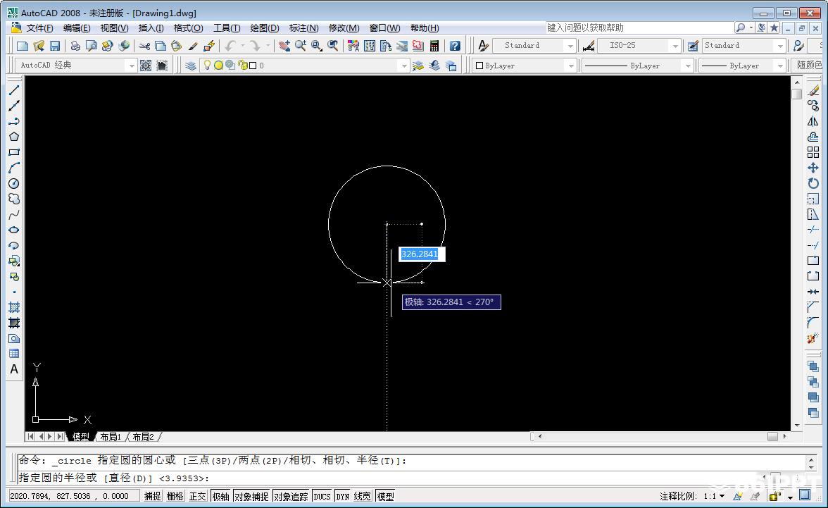Click the Pan realtime hand icon
This screenshot has height=508, width=828.
(x=284, y=46)
